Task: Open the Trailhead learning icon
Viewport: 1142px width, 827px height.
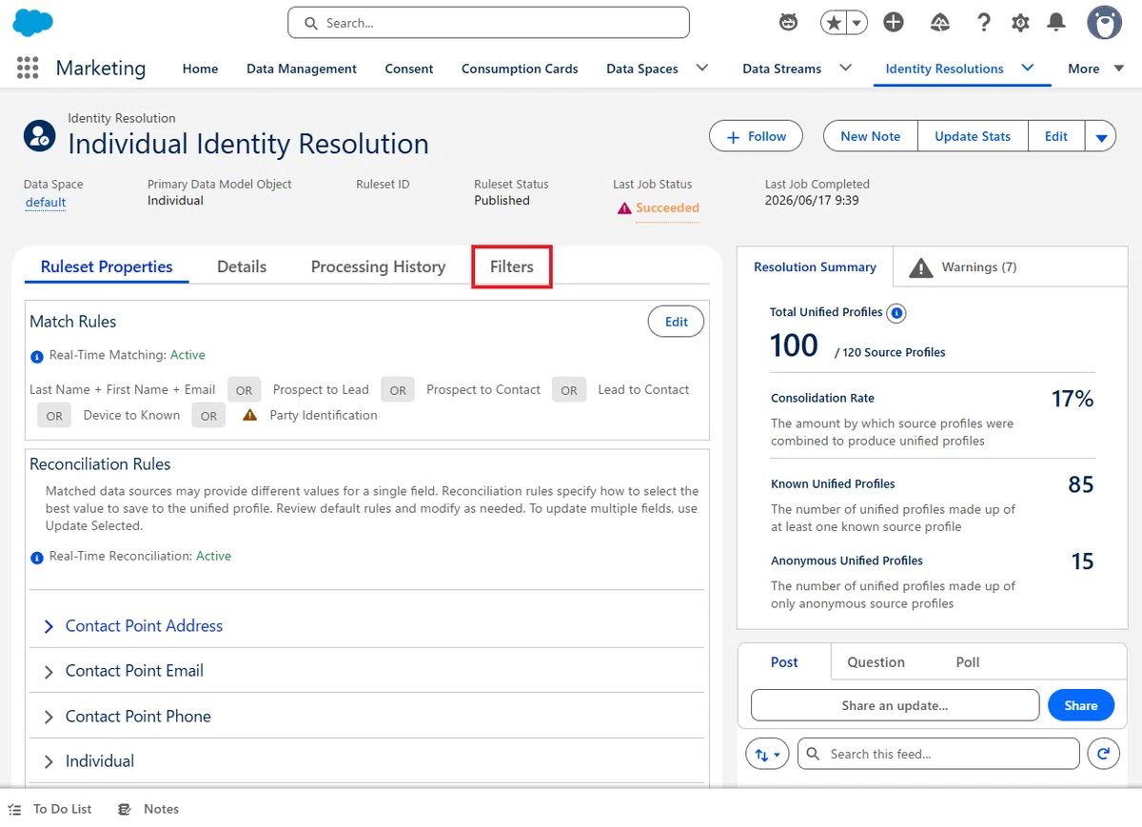Action: point(939,23)
